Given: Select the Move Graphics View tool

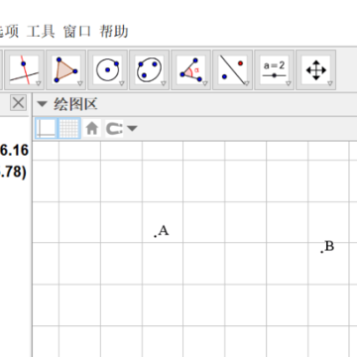Looking at the screenshot, I should [x=316, y=69].
